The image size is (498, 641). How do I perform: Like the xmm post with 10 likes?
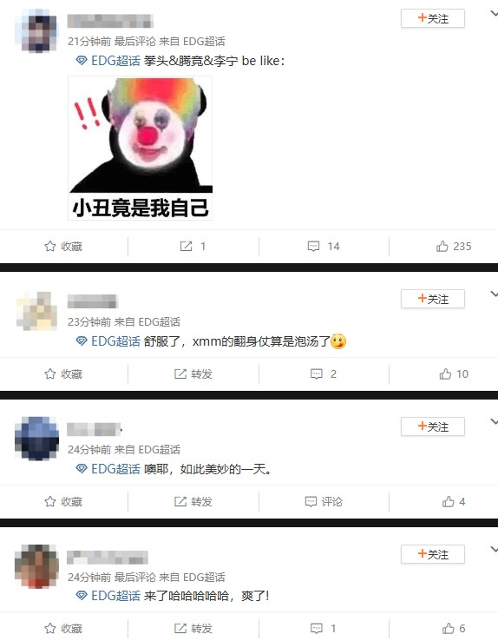coord(454,374)
